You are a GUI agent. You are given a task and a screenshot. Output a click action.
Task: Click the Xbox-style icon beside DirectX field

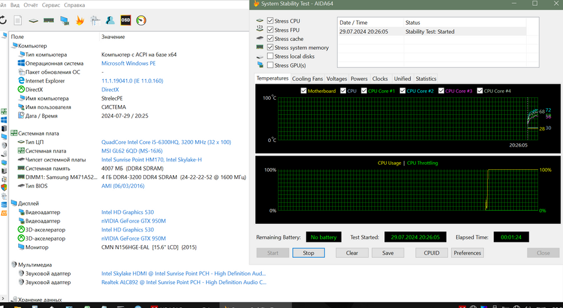point(21,89)
